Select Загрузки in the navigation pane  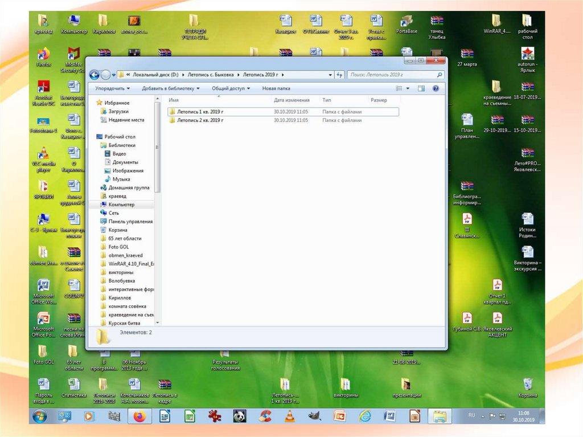point(118,112)
